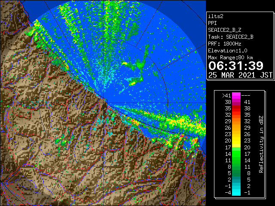Click the cyan -4 dBZ color swatch
Viewport: 275px width, 206px height.
point(236,193)
